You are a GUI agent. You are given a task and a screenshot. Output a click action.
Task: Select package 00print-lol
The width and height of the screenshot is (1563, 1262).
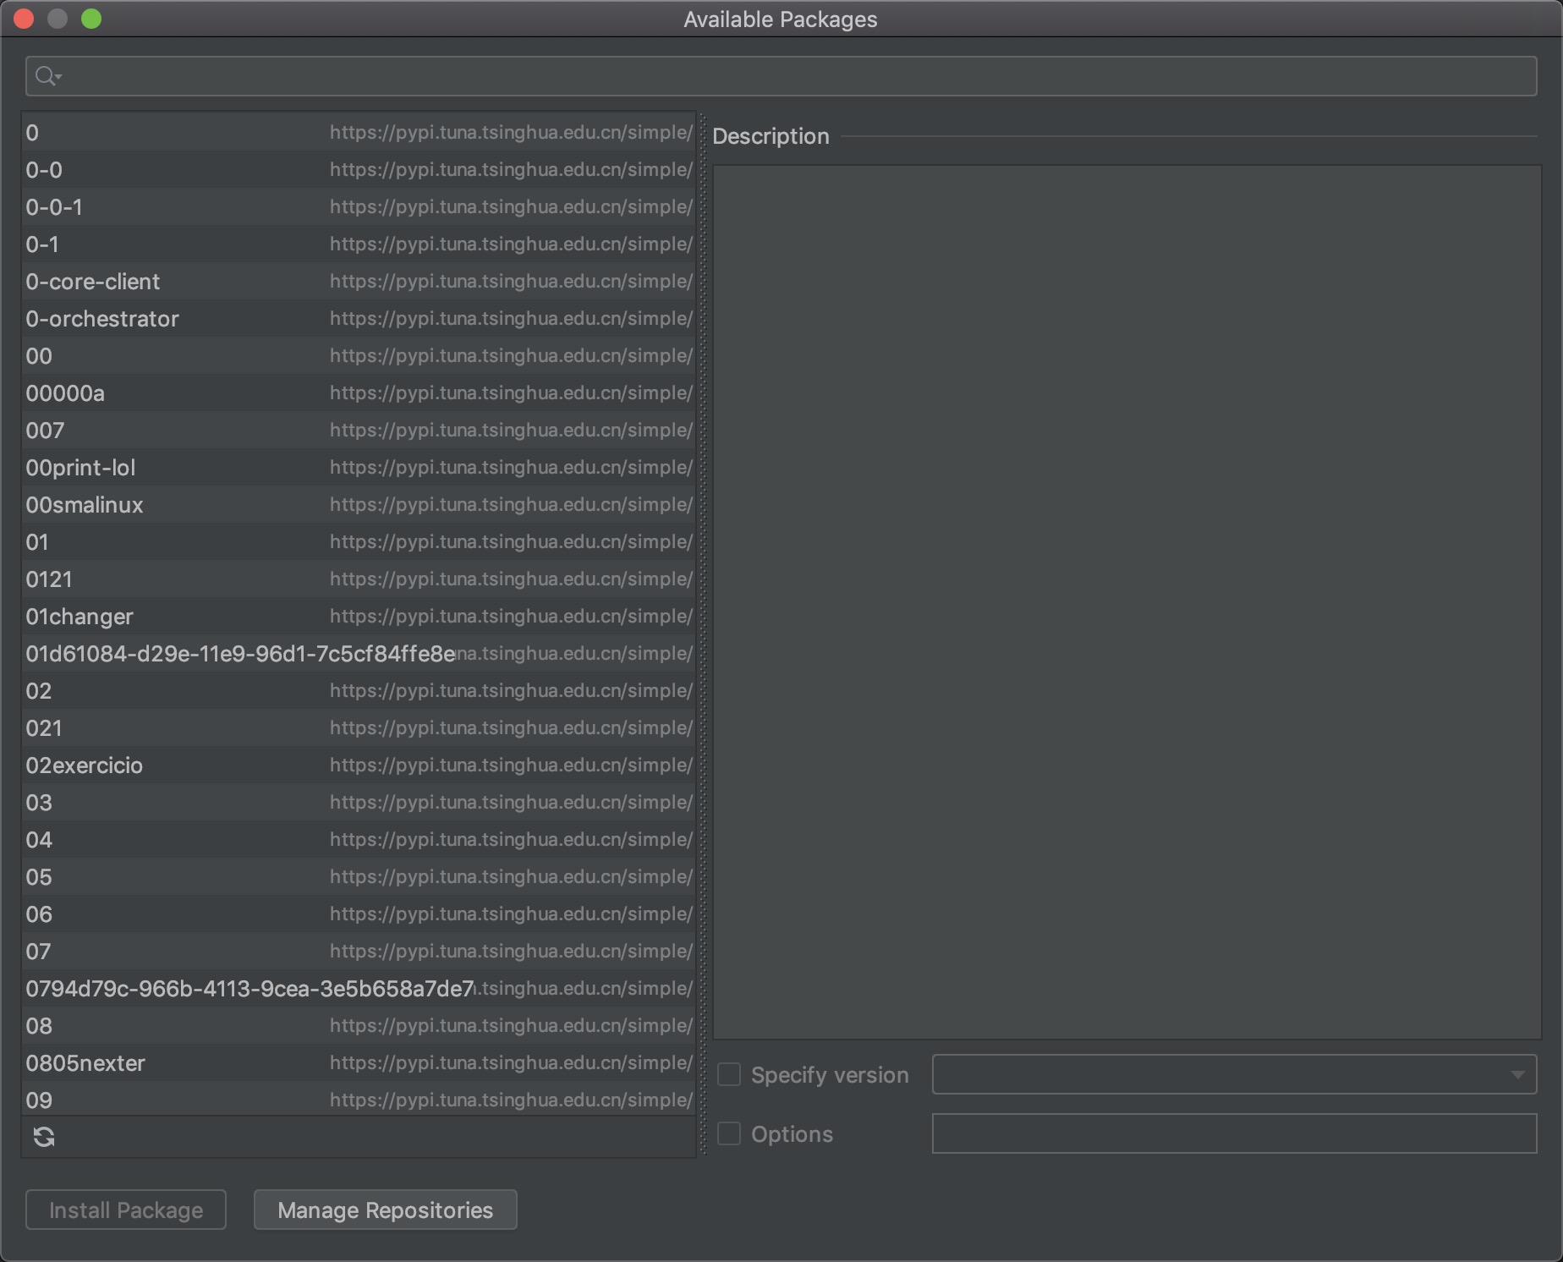point(359,467)
